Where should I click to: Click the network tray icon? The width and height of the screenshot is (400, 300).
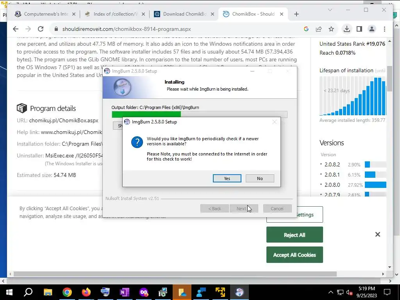tap(340, 292)
